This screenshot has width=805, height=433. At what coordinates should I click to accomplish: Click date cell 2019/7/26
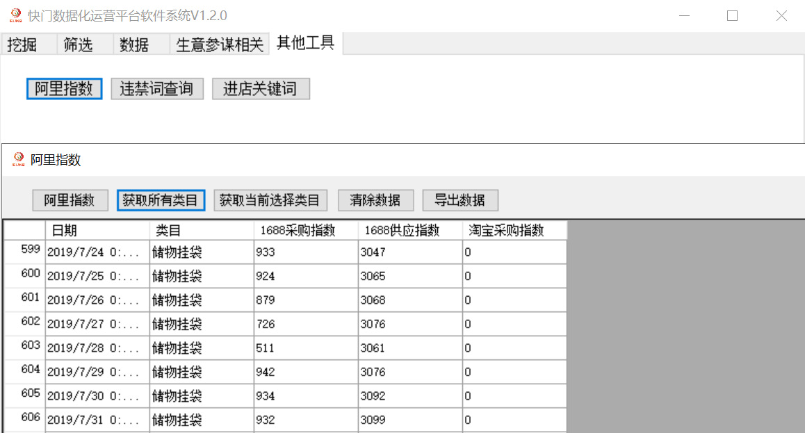pos(97,300)
